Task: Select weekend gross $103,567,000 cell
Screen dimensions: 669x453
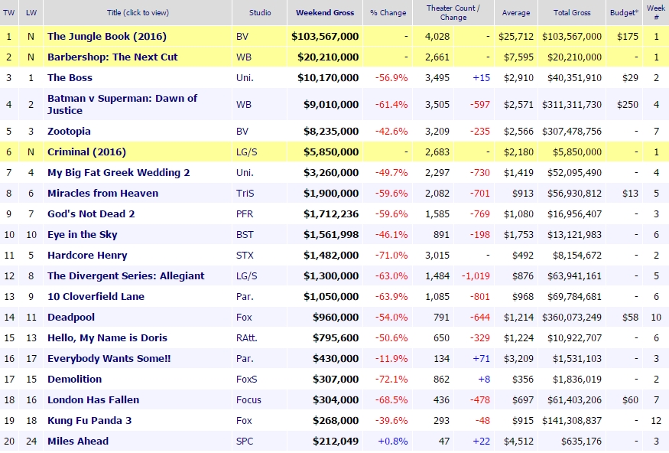Action: pyautogui.click(x=325, y=36)
